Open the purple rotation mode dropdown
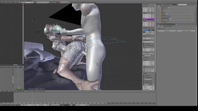The height and width of the screenshot is (111, 198). pyautogui.click(x=148, y=19)
